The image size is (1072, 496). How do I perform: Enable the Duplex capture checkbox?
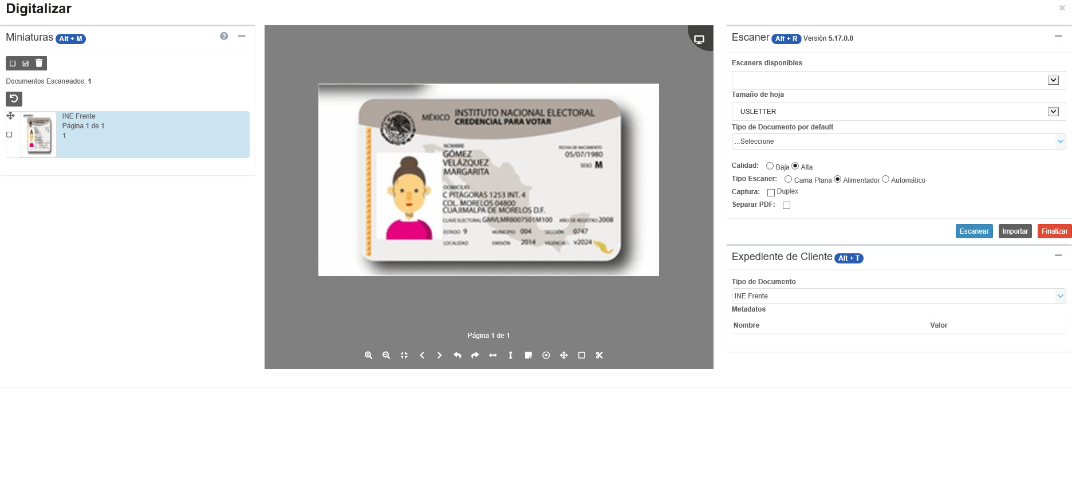(771, 192)
